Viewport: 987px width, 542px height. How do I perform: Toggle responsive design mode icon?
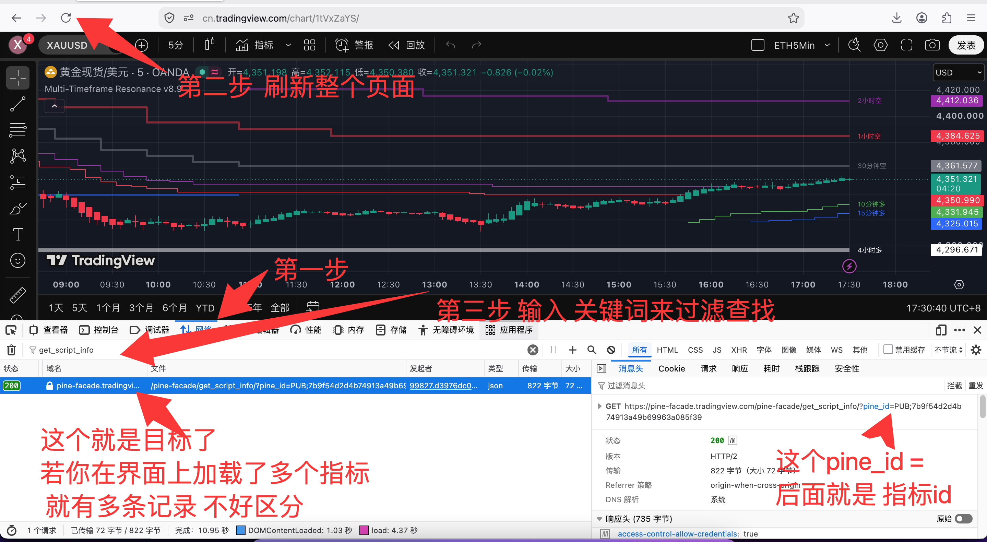pyautogui.click(x=941, y=330)
